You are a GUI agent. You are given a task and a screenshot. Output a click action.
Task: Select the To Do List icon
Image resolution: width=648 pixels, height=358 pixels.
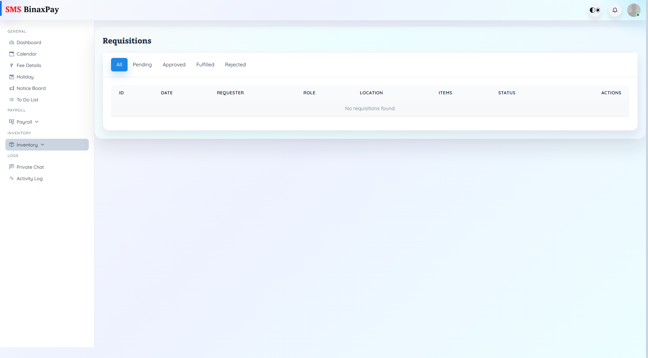pyautogui.click(x=11, y=99)
